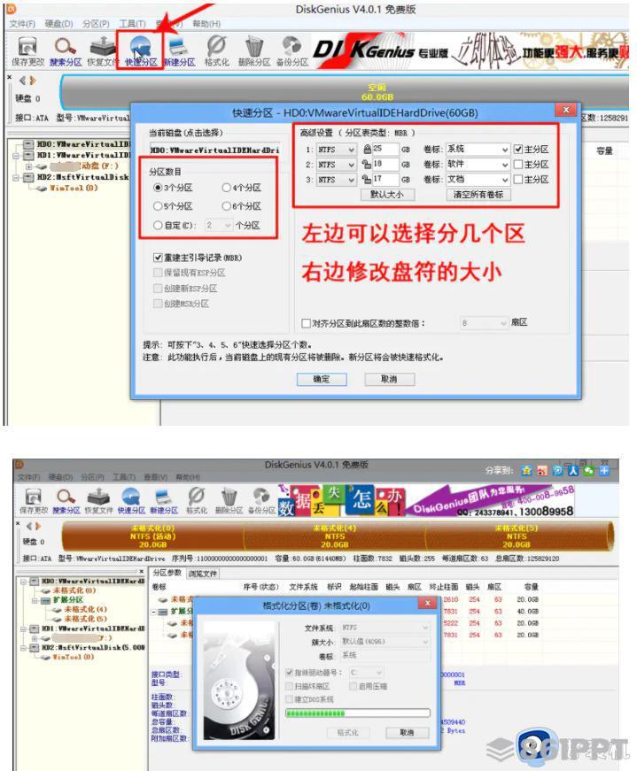The width and height of the screenshot is (637, 771).
Task: Click 清空所有卷标 button
Action: [x=478, y=194]
